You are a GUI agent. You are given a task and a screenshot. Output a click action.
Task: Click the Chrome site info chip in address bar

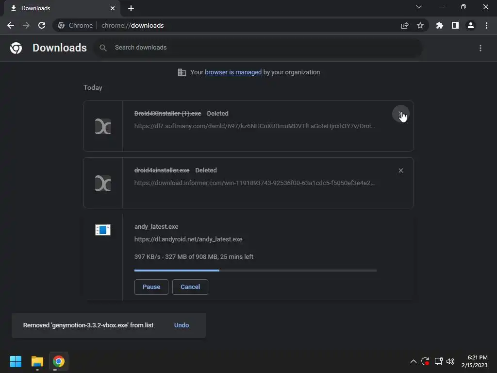[75, 25]
